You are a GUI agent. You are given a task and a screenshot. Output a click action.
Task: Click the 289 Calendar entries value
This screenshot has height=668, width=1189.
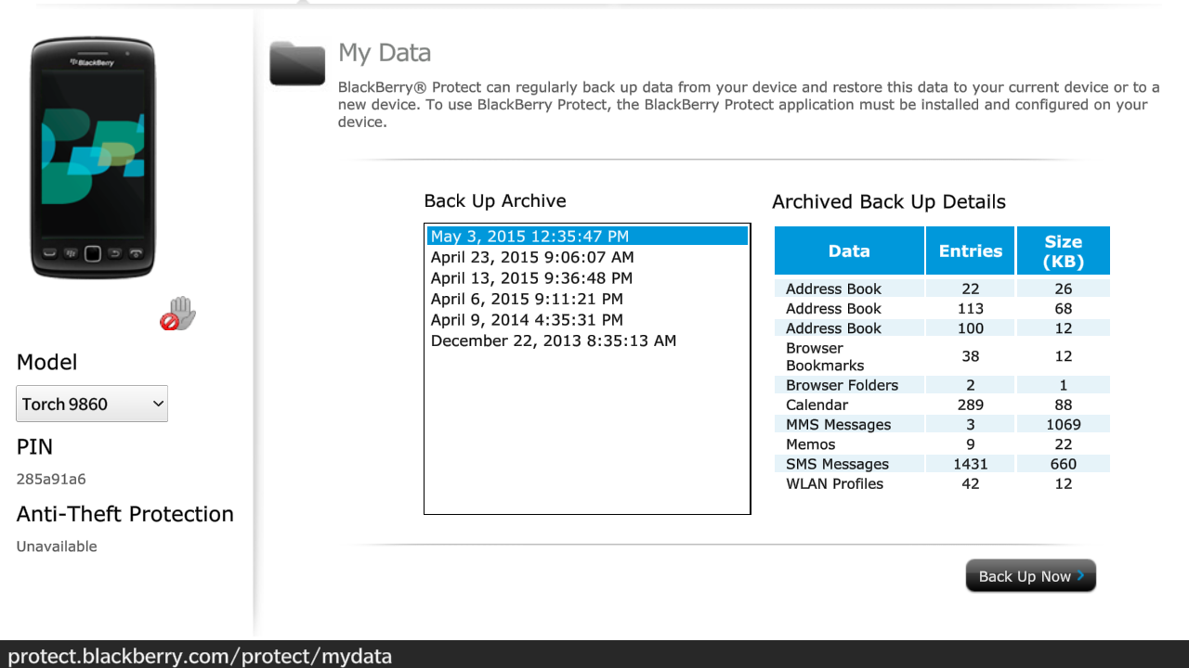971,405
